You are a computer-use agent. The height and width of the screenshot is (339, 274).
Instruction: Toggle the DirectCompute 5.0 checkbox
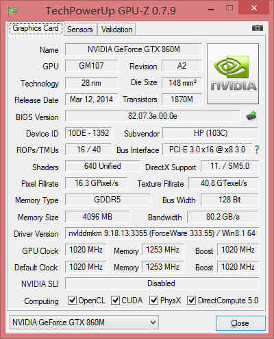191,300
